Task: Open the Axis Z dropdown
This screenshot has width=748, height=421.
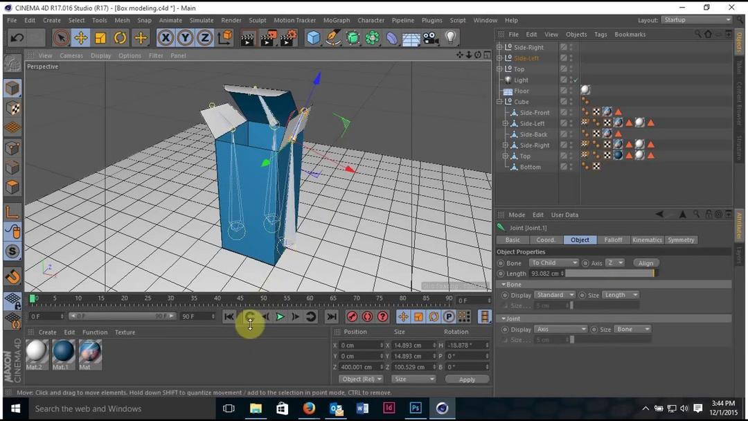Action: (615, 262)
